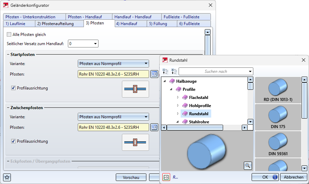Open Seitlicher Versatz zum Handlauf dropdown
Image resolution: width=309 pixels, height=184 pixels.
95,44
